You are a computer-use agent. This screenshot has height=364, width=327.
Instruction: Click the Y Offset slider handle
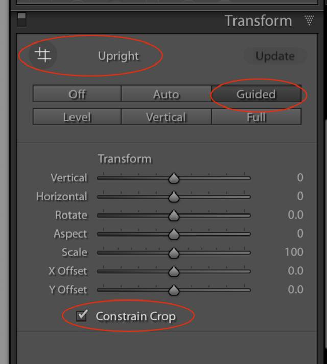(x=174, y=290)
